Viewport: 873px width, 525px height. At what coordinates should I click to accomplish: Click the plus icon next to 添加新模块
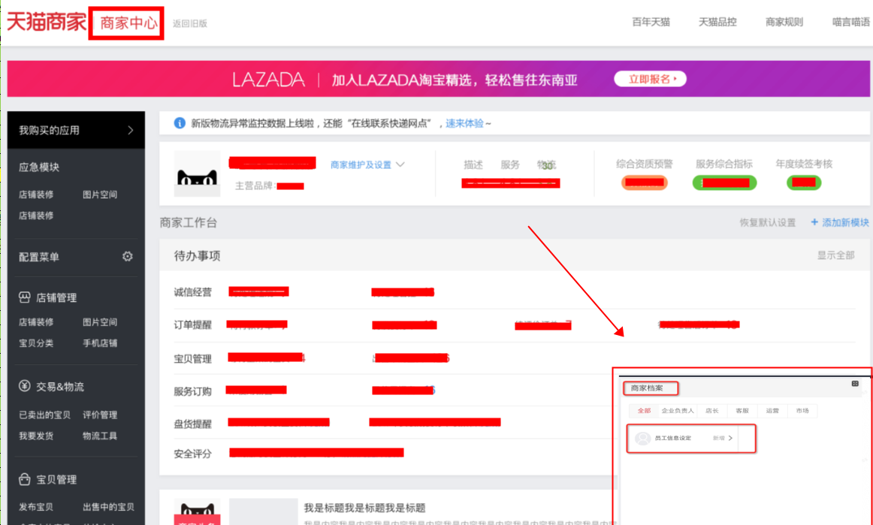(814, 222)
